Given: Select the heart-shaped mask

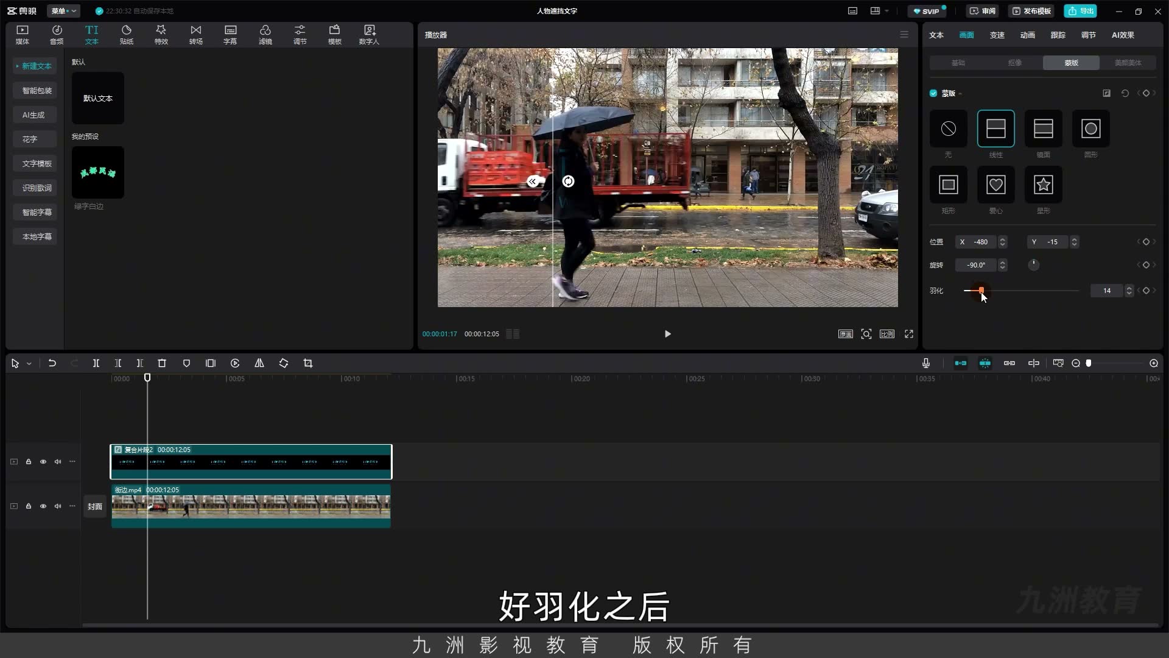Looking at the screenshot, I should pos(995,185).
